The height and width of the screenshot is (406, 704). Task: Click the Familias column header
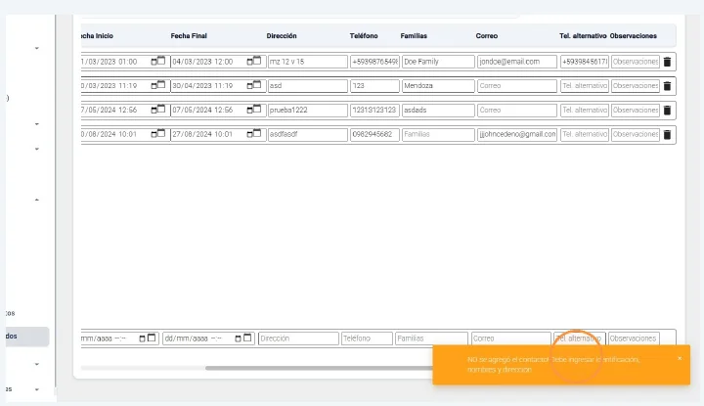click(414, 36)
